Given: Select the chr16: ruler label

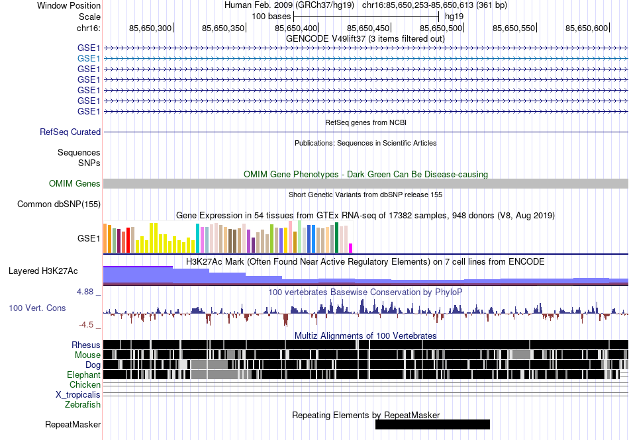Looking at the screenshot, I should pyautogui.click(x=88, y=28).
